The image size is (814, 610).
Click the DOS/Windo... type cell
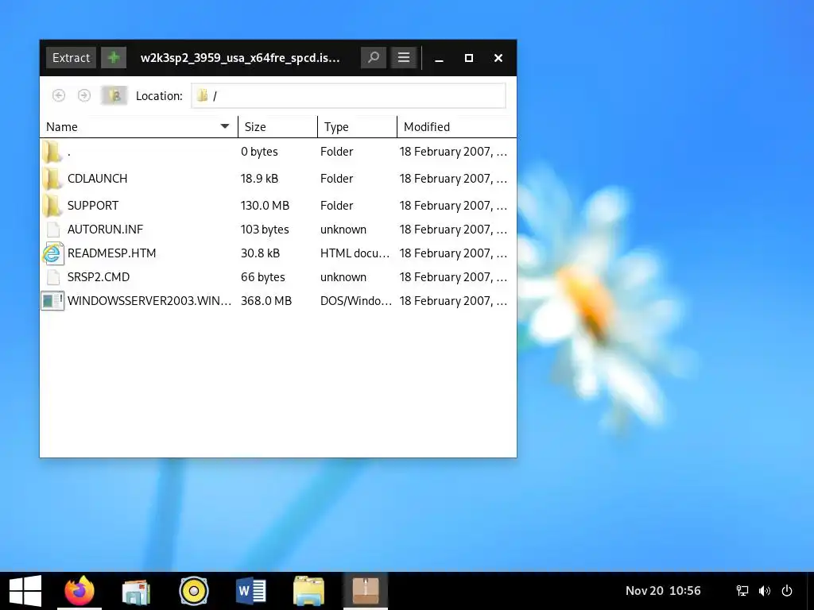point(356,301)
